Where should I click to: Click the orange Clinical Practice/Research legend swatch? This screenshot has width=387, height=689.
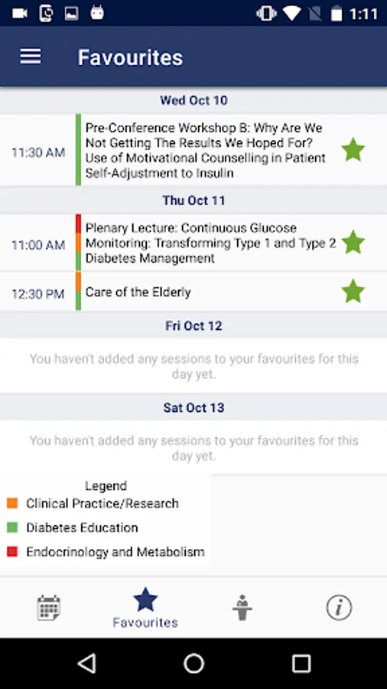(x=12, y=503)
